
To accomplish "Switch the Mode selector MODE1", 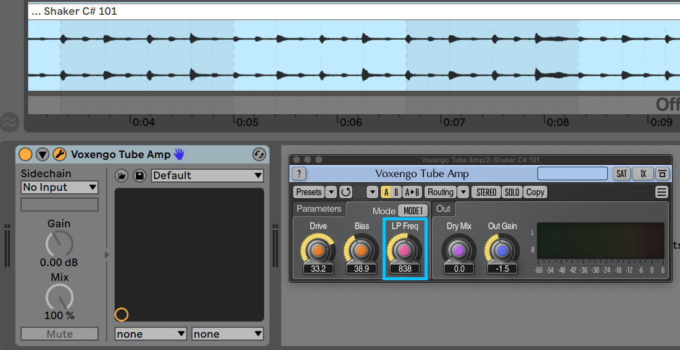I will [x=413, y=210].
